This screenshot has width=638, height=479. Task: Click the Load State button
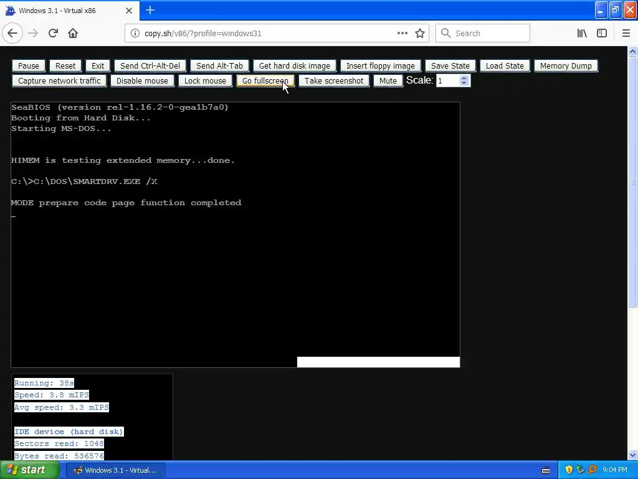tap(505, 66)
